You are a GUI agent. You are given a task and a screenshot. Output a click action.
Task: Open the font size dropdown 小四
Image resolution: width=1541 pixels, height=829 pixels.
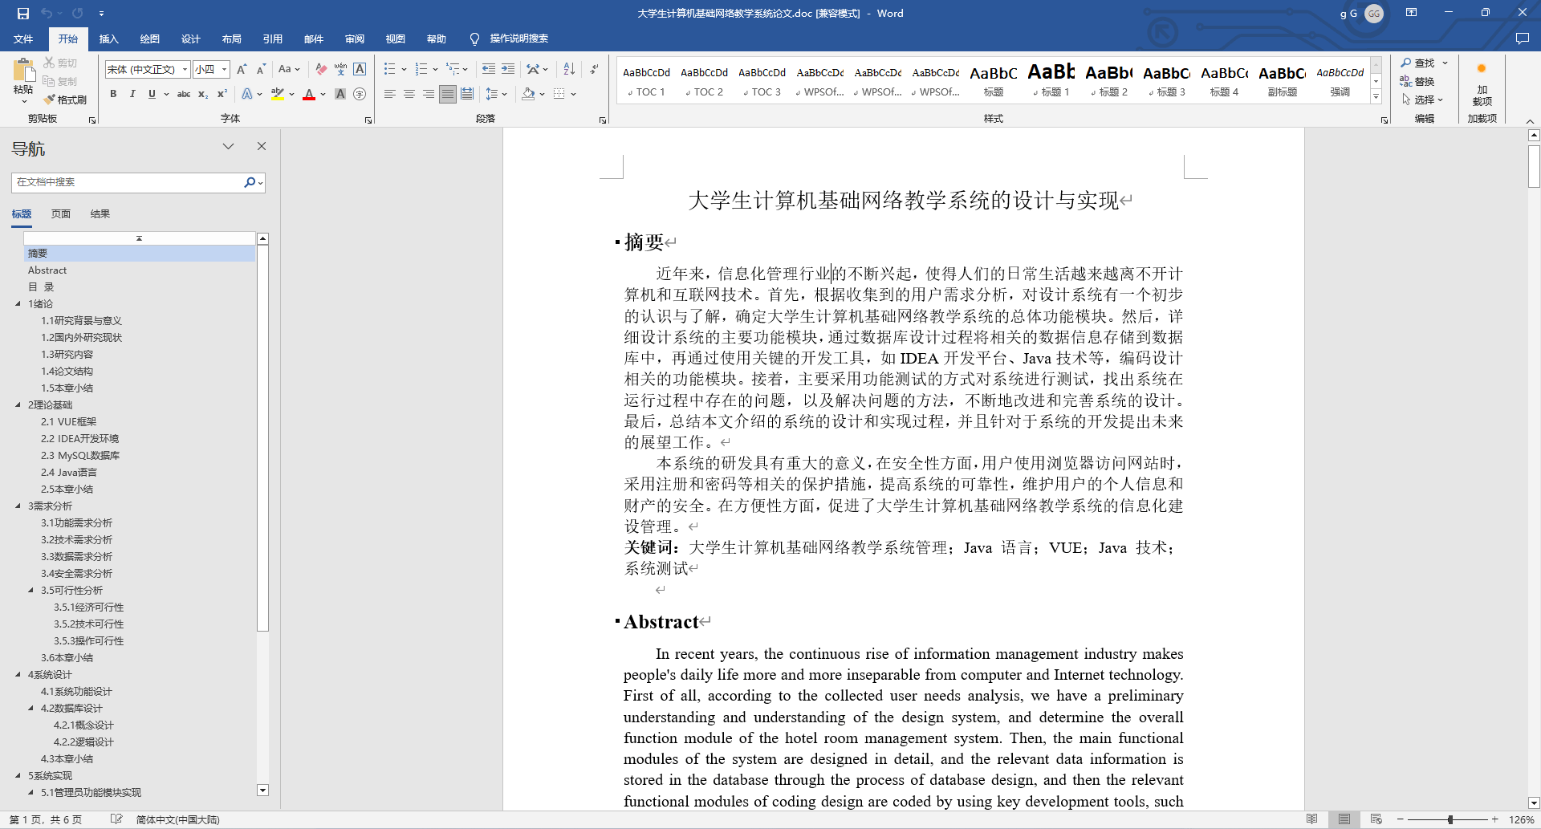[x=224, y=70]
